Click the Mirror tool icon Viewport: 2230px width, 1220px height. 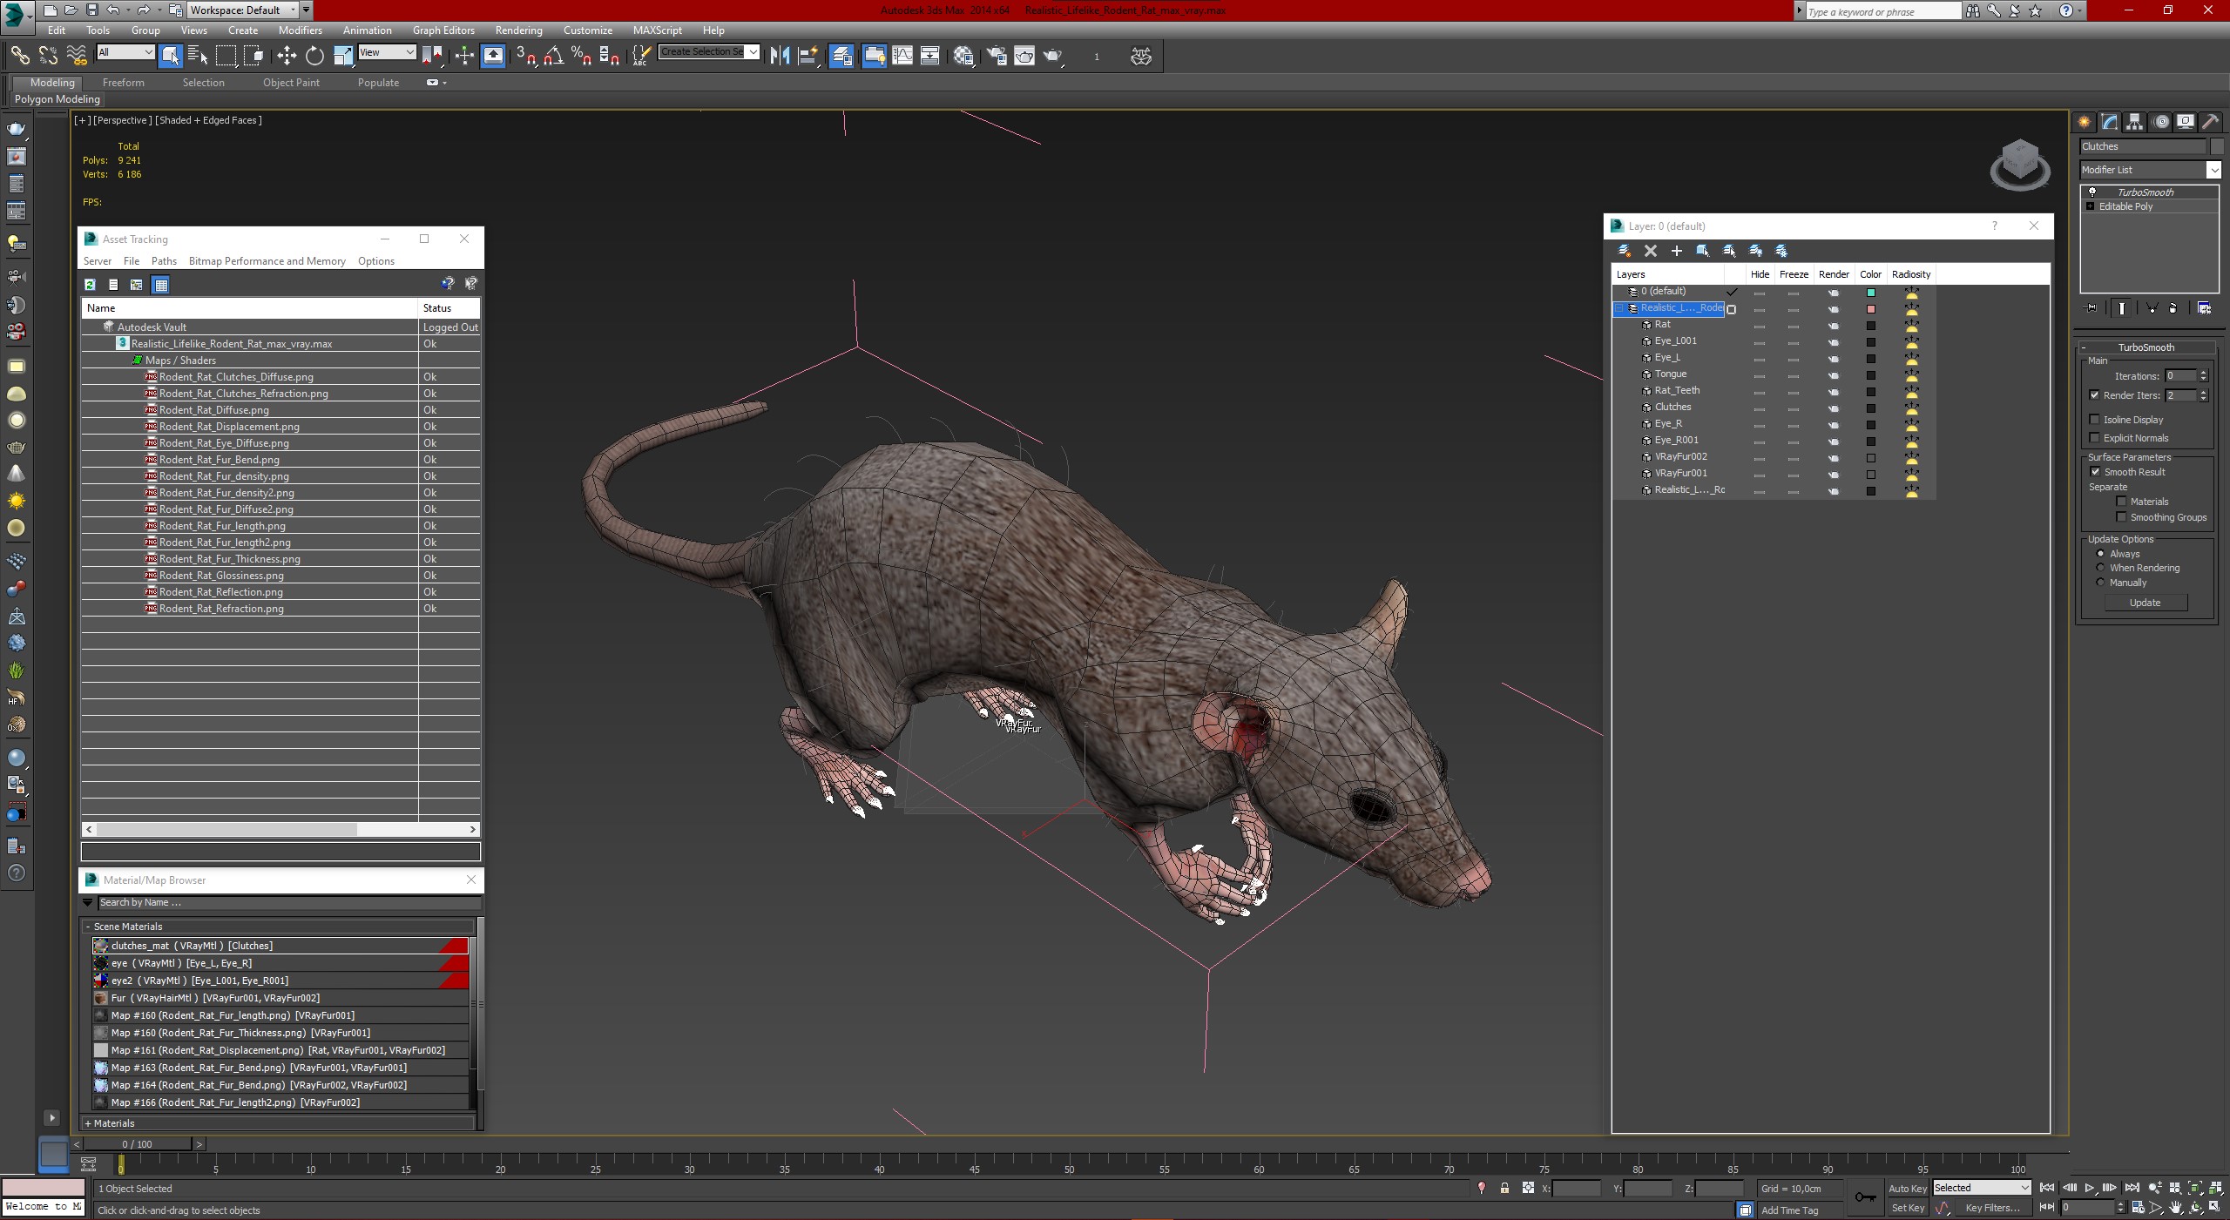[x=780, y=56]
